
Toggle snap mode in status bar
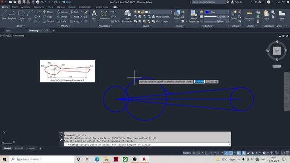(x=198, y=153)
